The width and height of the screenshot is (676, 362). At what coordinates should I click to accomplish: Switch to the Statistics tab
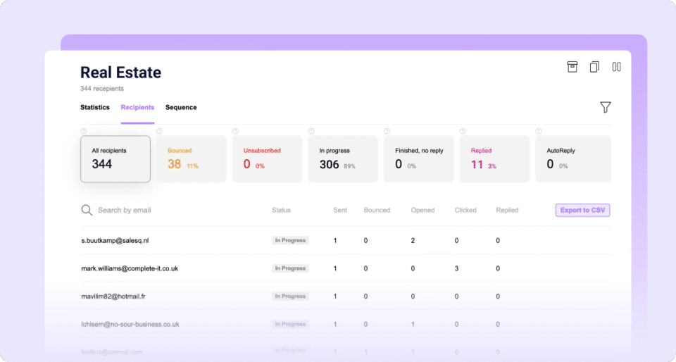(95, 107)
